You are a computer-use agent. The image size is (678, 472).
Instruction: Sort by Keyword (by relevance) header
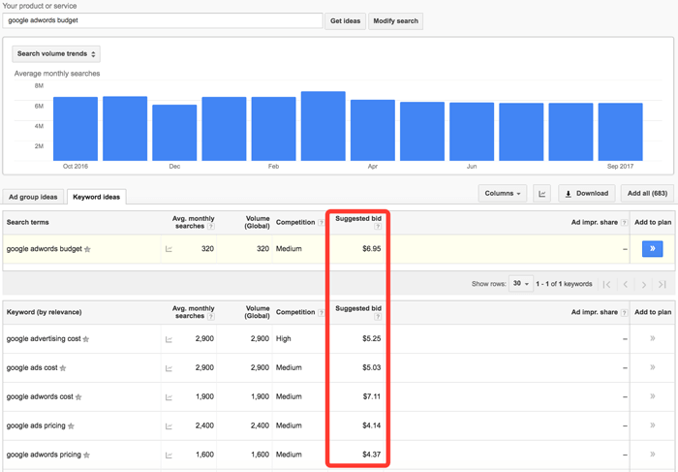pos(45,312)
